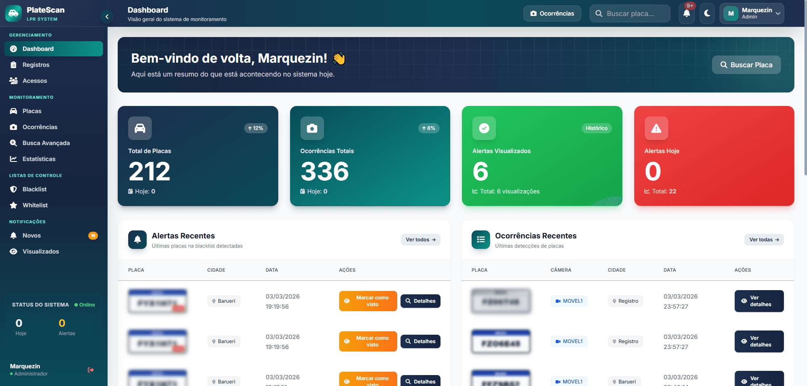Open Whitelist via the star icon
Screen dimensions: 807x386
click(x=14, y=205)
